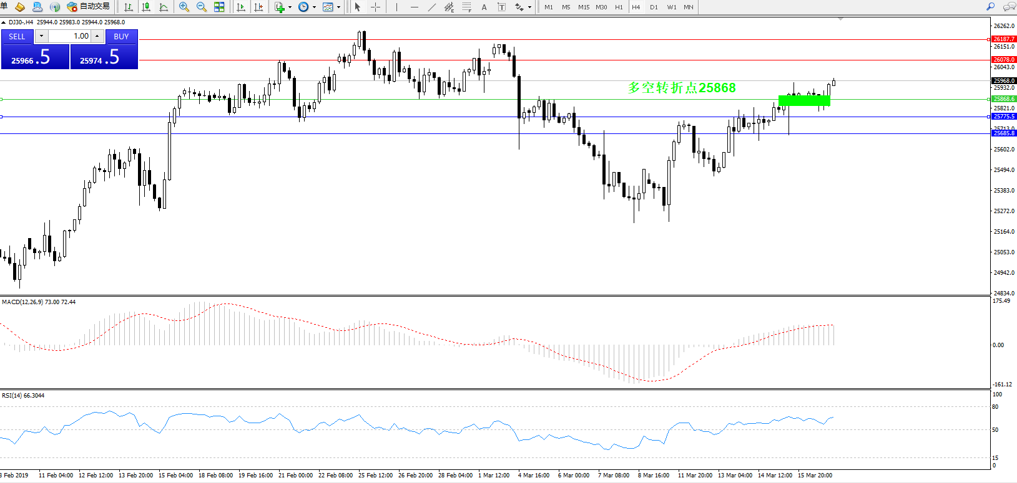The height and width of the screenshot is (483, 1017).
Task: Select the trendline drawing tool
Action: coord(431,7)
